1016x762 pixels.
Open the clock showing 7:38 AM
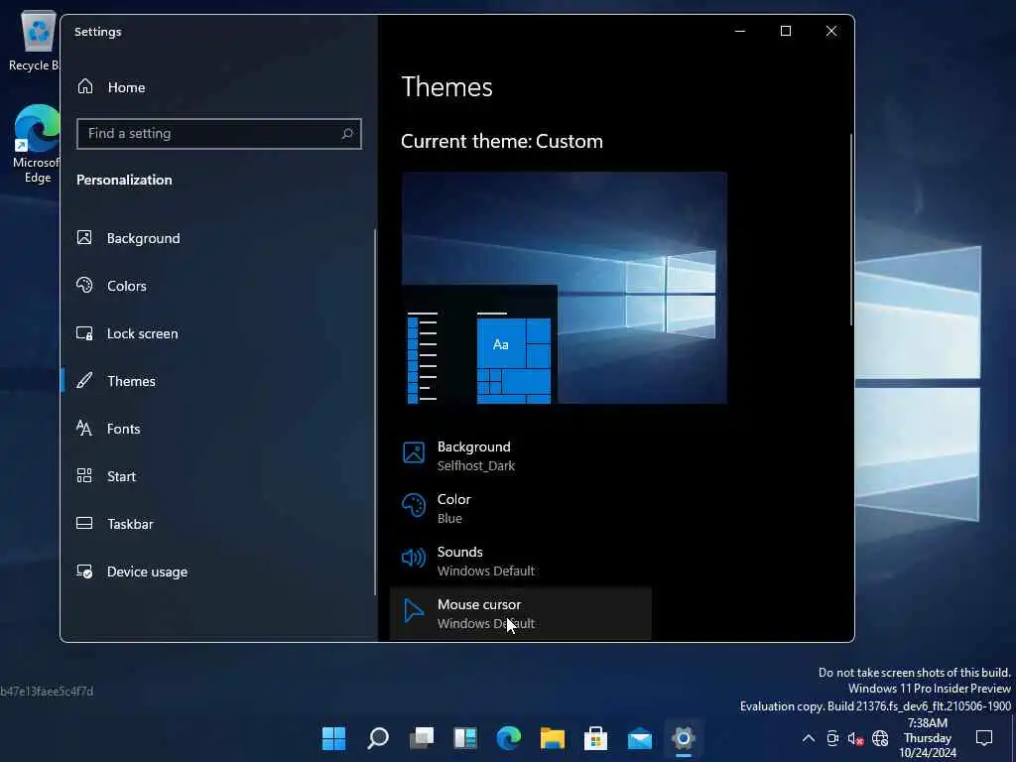(928, 738)
